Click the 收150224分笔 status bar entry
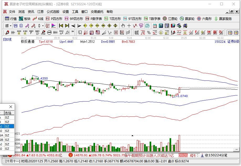241x166 pixels. 214,156
